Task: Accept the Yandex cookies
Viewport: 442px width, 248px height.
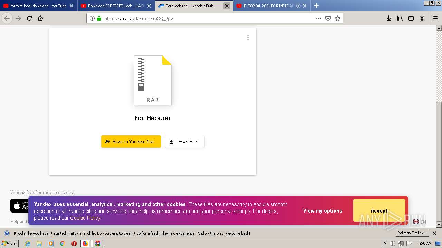Action: tap(379, 210)
